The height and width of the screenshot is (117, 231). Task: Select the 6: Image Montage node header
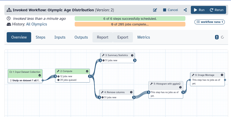(x=207, y=75)
